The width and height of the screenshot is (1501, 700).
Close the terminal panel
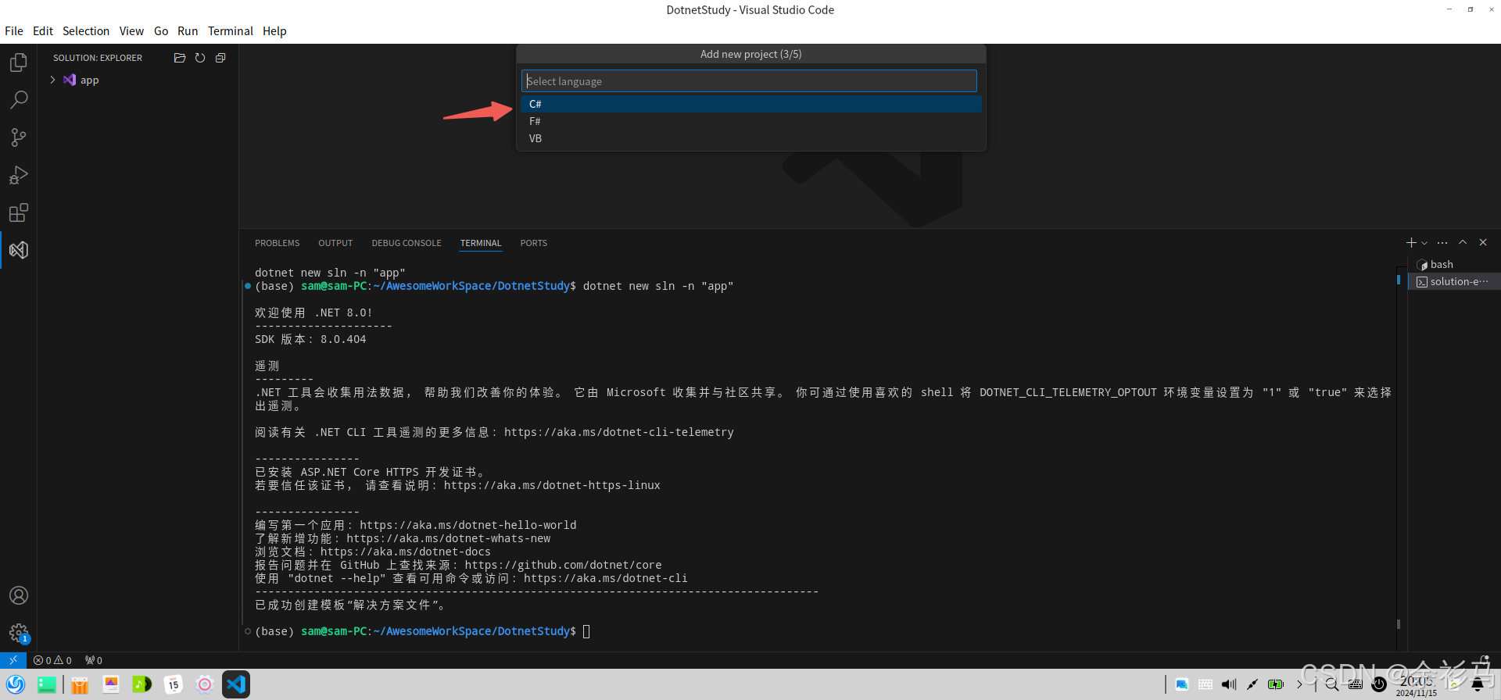(1483, 243)
